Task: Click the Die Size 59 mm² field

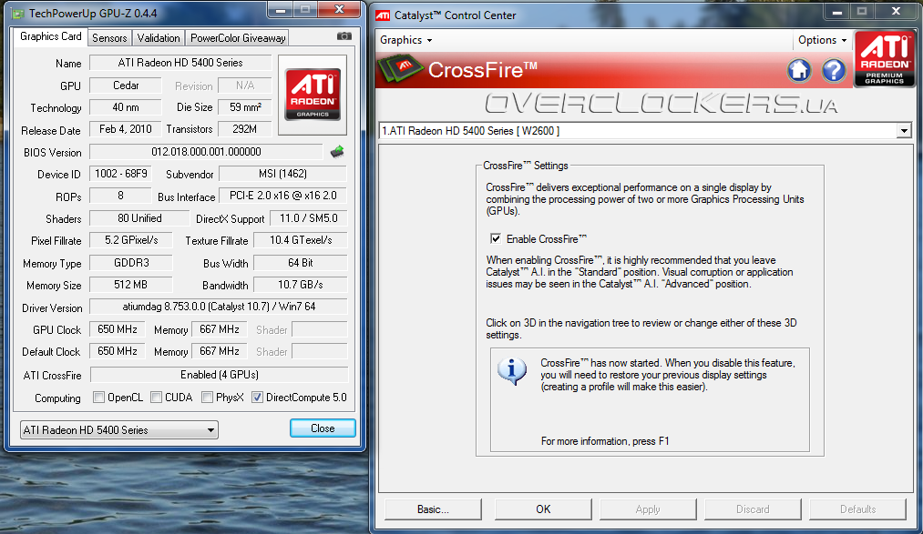Action: [244, 107]
